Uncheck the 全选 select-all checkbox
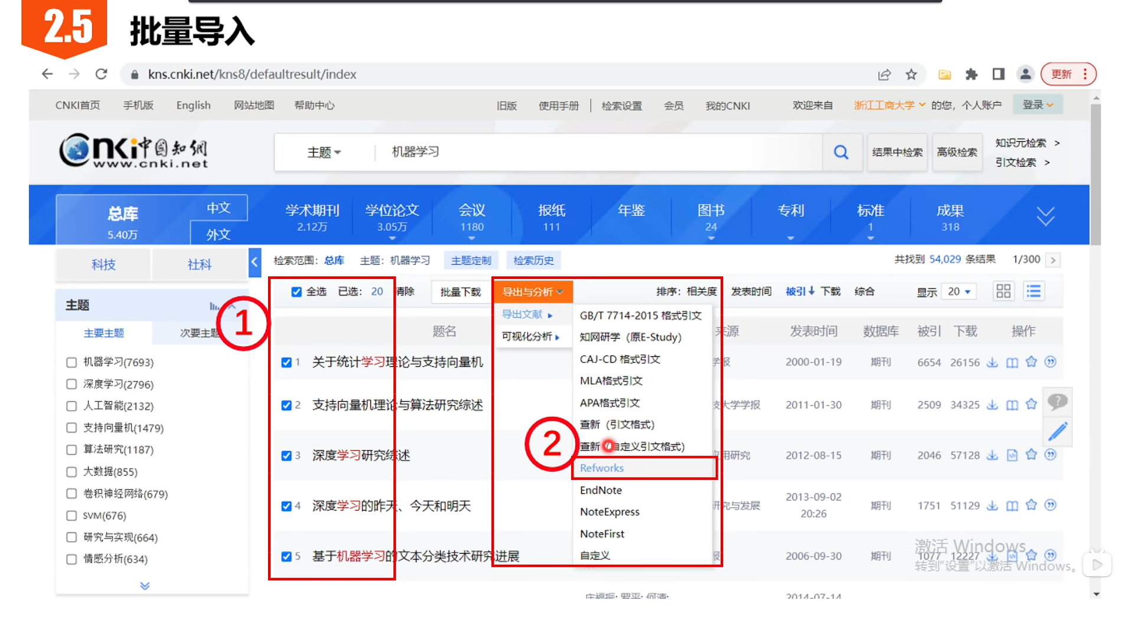This screenshot has height=634, width=1126. pyautogui.click(x=297, y=291)
